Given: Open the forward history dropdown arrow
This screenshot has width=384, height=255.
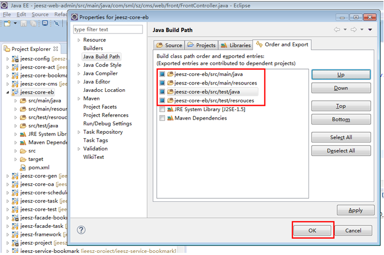Looking at the screenshot, I should pyautogui.click(x=362, y=30).
